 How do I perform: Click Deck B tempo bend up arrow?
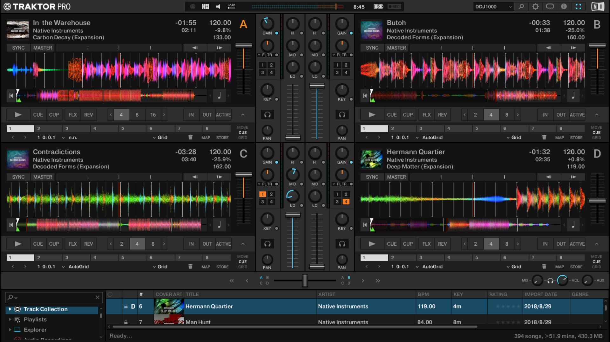point(573,48)
